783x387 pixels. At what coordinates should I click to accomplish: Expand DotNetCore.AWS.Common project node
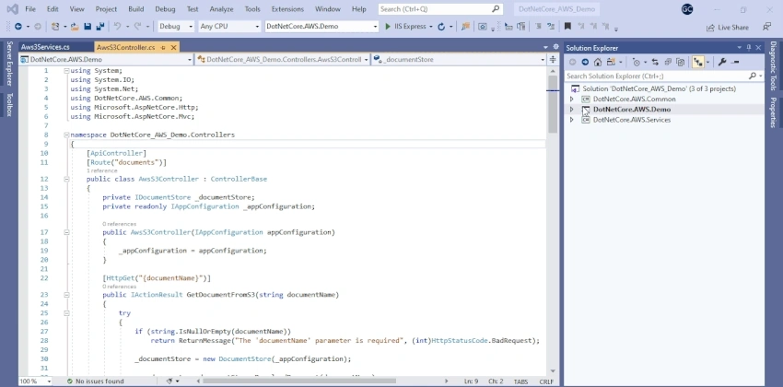(572, 100)
